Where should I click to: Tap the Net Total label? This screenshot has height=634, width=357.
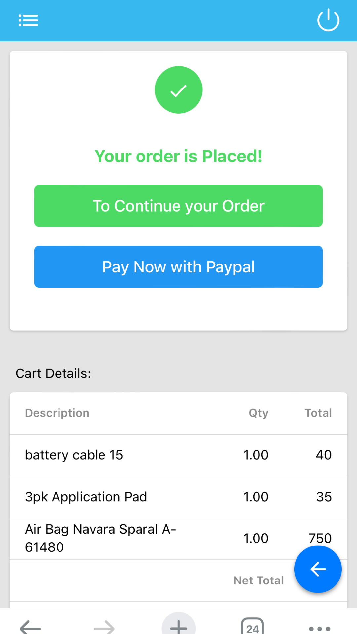(258, 581)
